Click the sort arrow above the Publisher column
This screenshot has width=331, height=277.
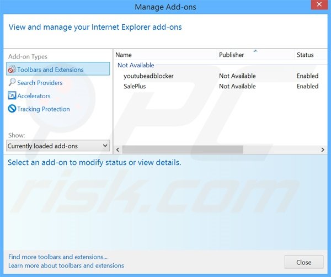(255, 51)
